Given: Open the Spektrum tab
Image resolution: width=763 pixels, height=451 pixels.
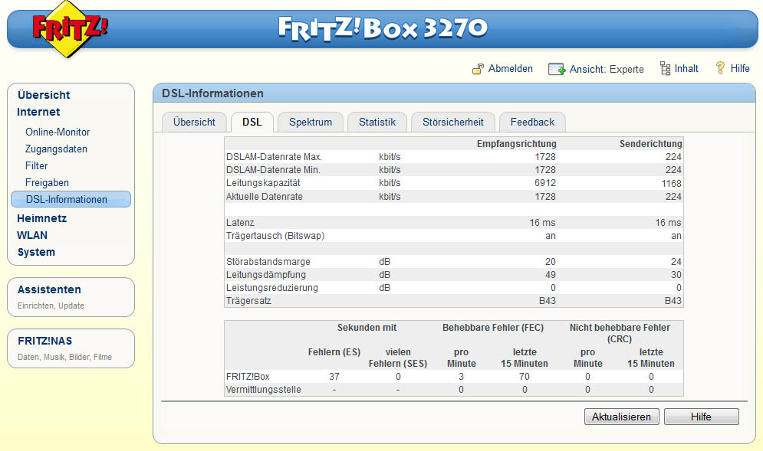Looking at the screenshot, I should coord(311,122).
